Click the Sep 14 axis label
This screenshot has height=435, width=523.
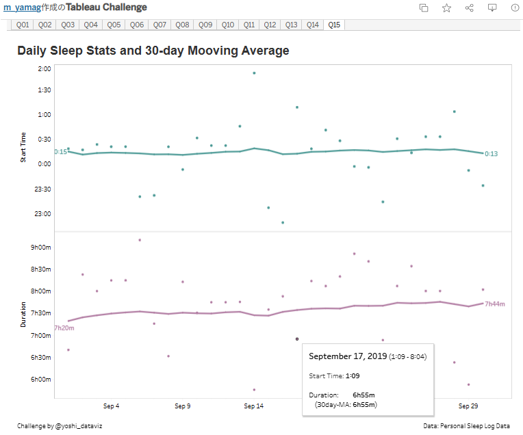(x=253, y=406)
